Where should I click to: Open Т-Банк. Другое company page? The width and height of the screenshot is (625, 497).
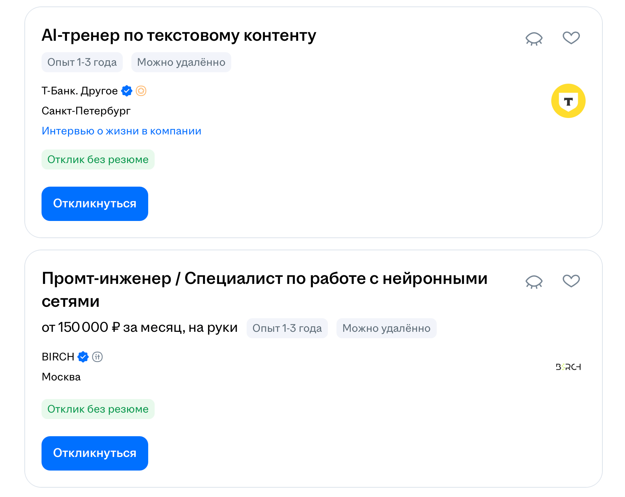click(79, 91)
